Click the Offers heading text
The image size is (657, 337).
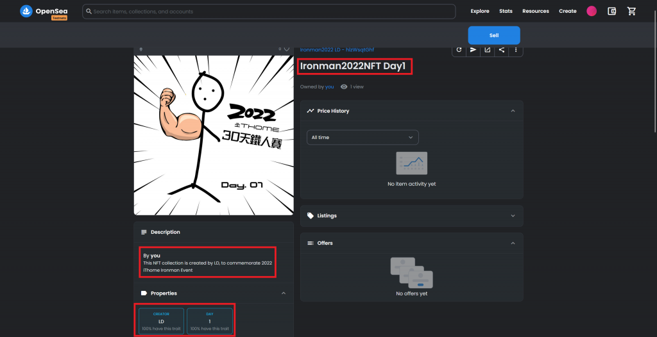pyautogui.click(x=325, y=243)
